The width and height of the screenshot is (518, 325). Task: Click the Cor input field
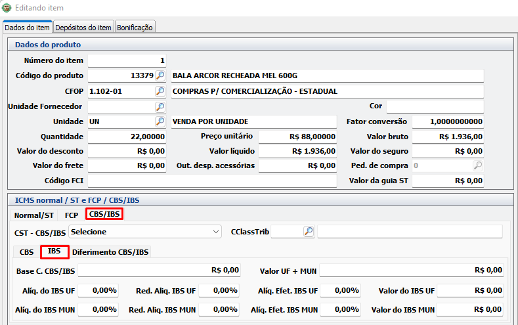435,106
